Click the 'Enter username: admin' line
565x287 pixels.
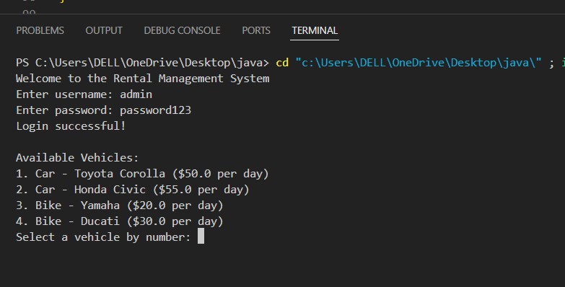[x=84, y=94]
